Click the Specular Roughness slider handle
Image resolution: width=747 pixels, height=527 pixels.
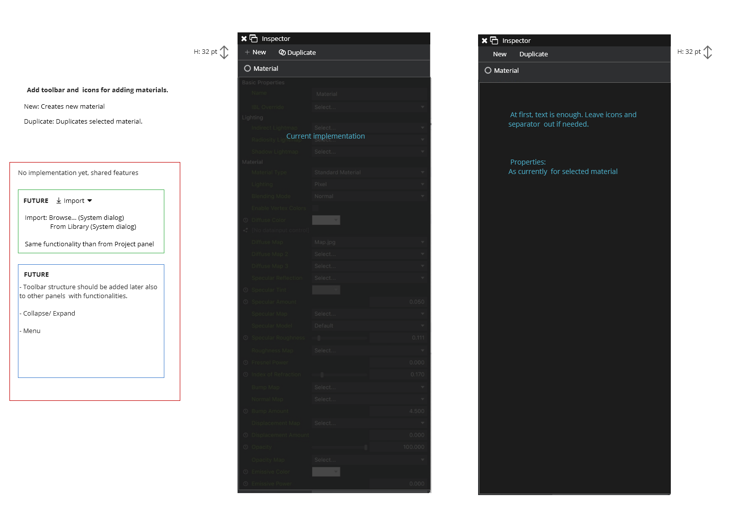click(319, 338)
